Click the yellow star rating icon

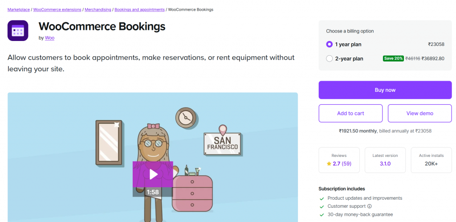pos(329,164)
